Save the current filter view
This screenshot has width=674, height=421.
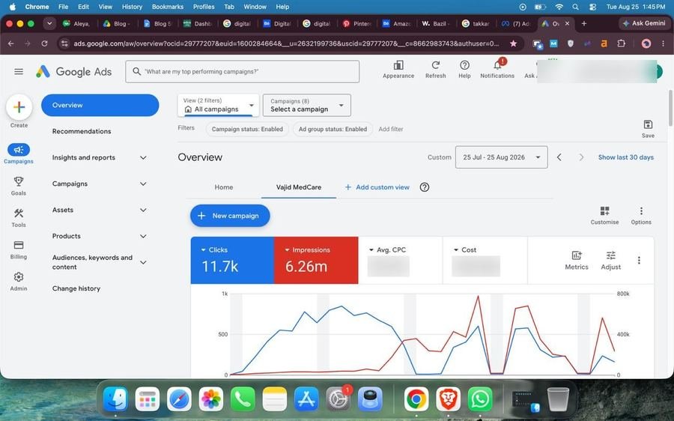point(648,129)
